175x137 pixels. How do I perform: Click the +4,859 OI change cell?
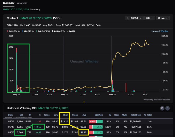(38, 127)
